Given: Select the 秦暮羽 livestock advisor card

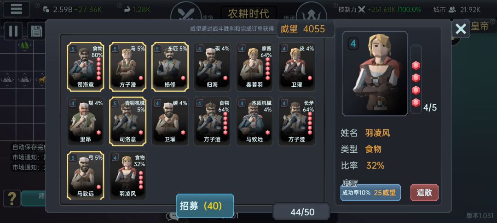Looking at the screenshot, I should point(254,67).
